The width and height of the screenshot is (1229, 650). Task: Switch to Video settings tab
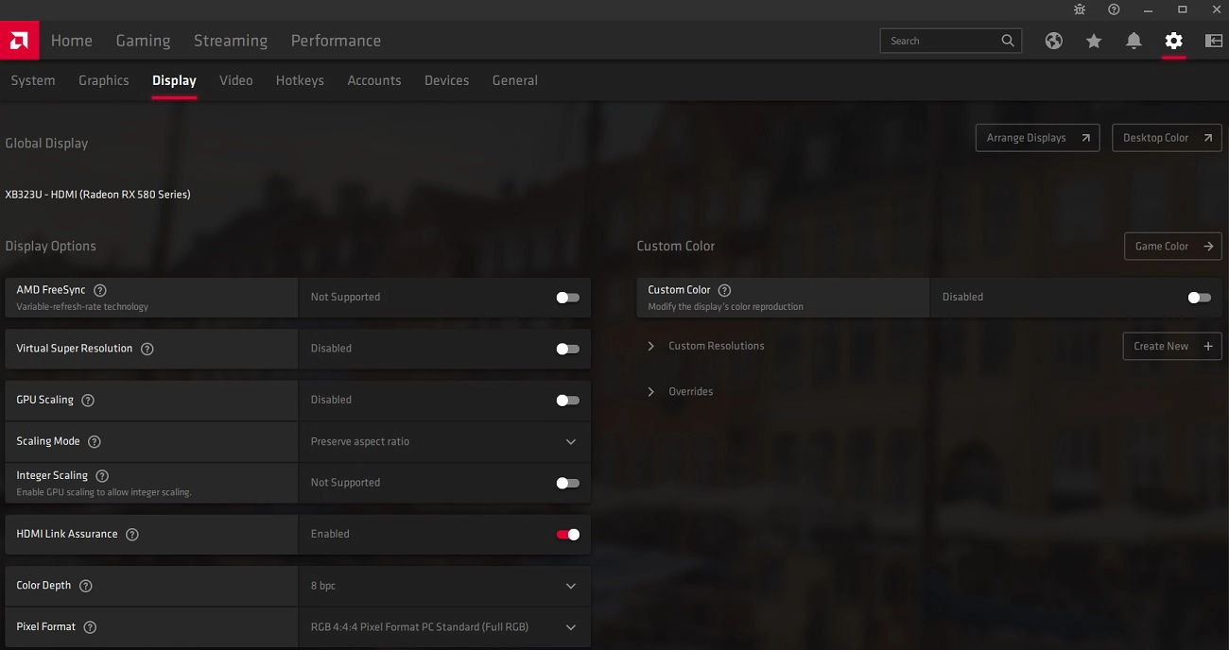click(236, 80)
